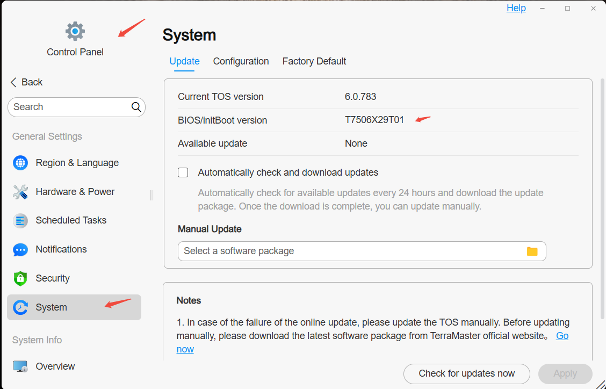Image resolution: width=606 pixels, height=389 pixels.
Task: Click the yellow folder browse icon
Action: pos(532,251)
